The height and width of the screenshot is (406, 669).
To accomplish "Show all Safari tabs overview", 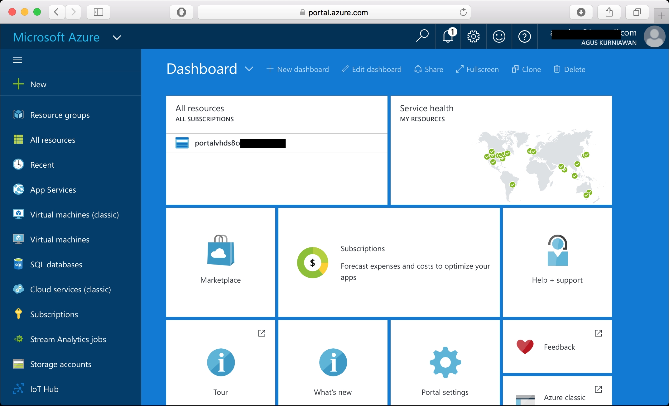I will click(637, 12).
